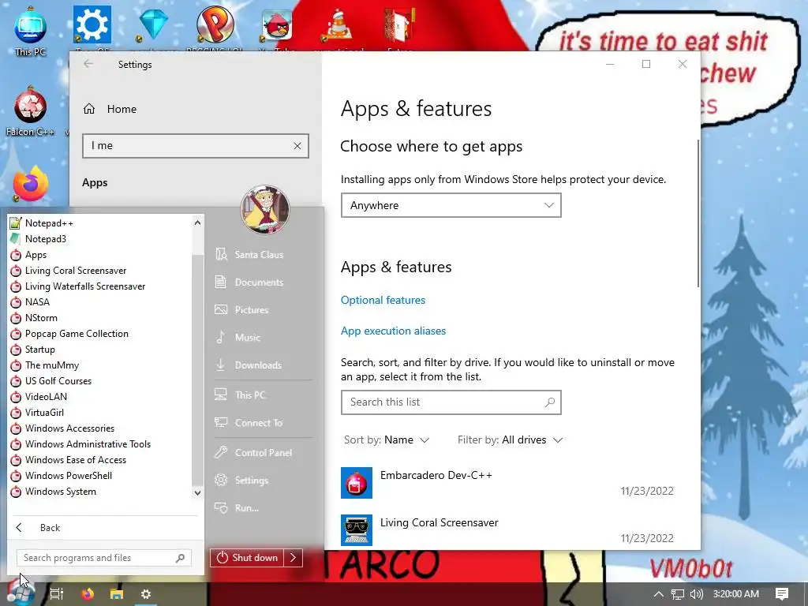
Task: Open File Explorer from the taskbar
Action: click(117, 594)
